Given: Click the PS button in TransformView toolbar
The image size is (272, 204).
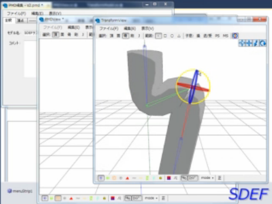Looking at the screenshot, I should [x=217, y=36].
